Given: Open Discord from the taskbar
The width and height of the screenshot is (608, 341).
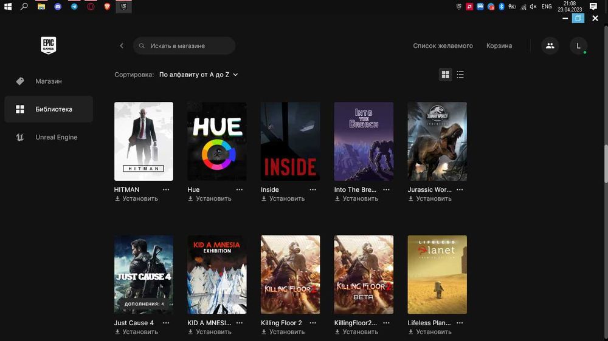Looking at the screenshot, I should [58, 6].
